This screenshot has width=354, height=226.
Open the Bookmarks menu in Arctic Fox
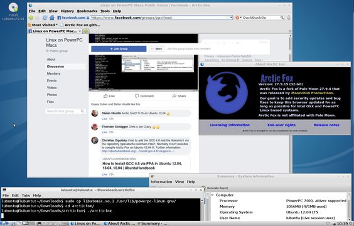click(87, 11)
